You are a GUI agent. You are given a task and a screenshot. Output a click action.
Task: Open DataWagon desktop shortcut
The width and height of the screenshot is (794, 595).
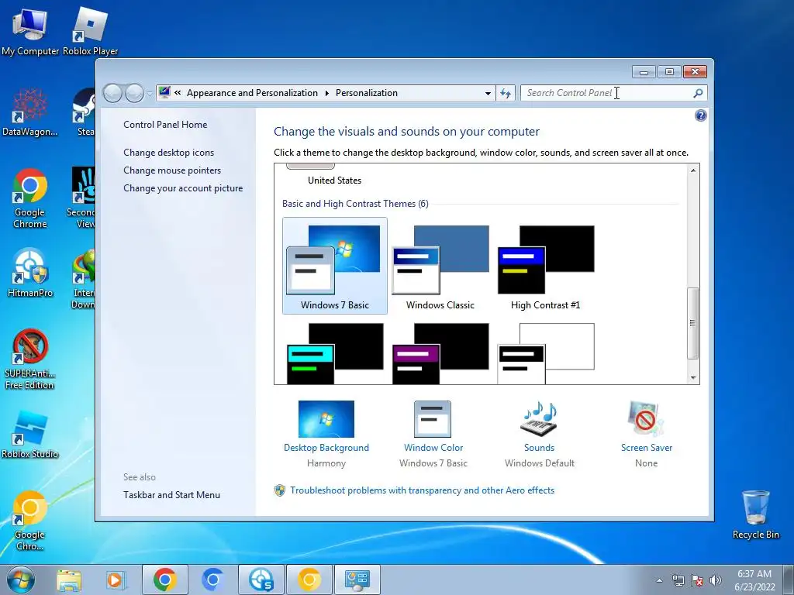click(30, 112)
